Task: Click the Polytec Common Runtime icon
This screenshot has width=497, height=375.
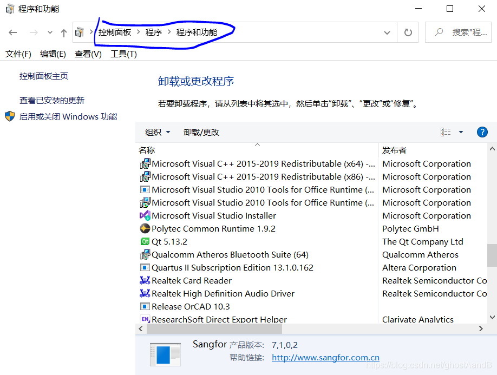Action: point(145,229)
